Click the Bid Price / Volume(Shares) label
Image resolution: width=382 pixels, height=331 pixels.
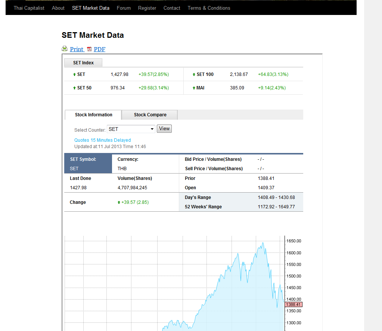click(213, 159)
